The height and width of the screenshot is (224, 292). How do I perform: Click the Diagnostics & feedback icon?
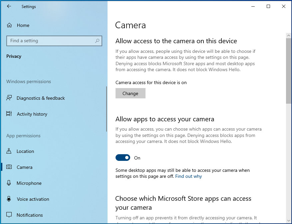9,98
